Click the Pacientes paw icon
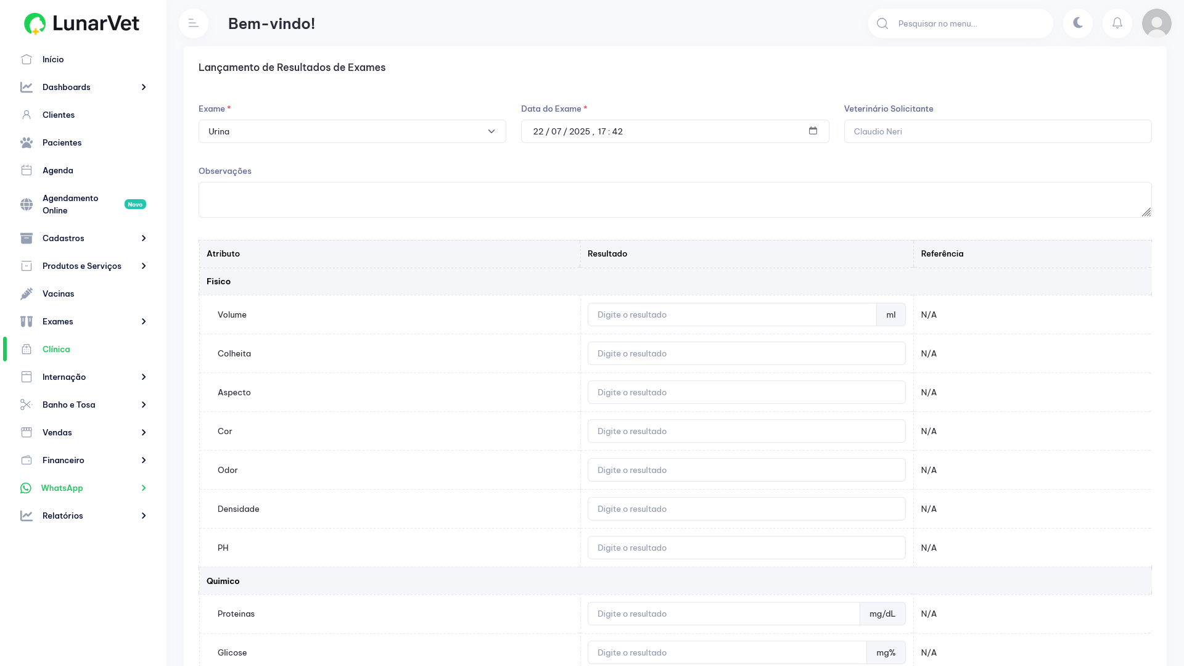 (x=27, y=142)
